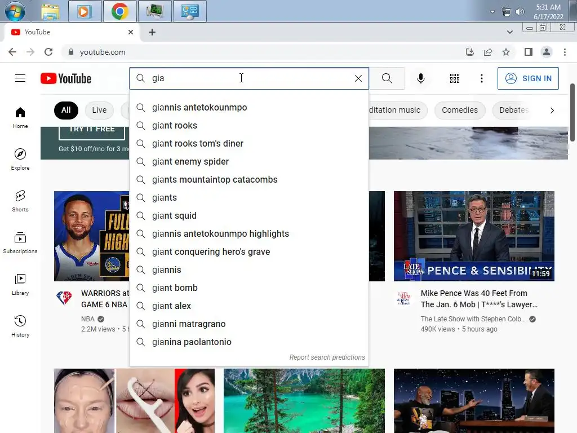Close the YouTube tab
This screenshot has height=433, width=577.
tap(131, 32)
